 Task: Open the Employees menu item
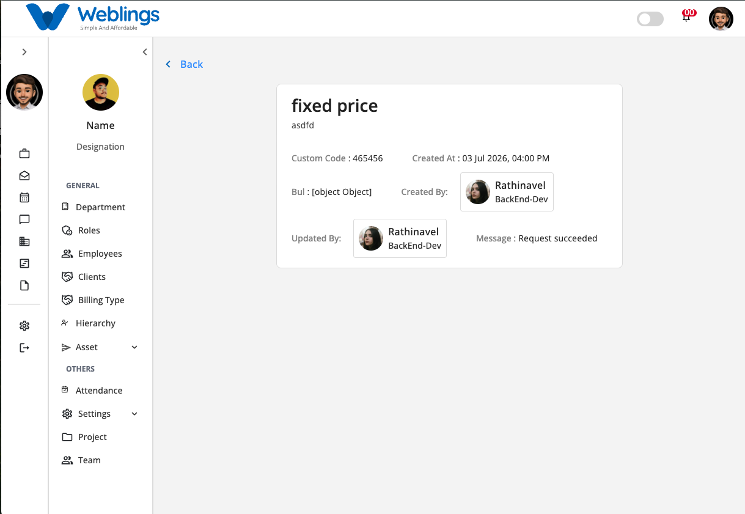pos(100,254)
